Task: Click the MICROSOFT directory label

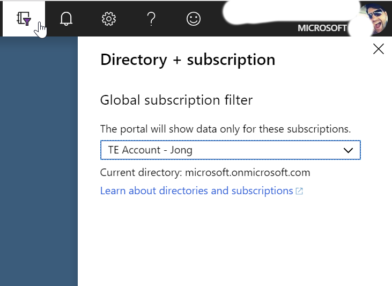Action: (322, 28)
